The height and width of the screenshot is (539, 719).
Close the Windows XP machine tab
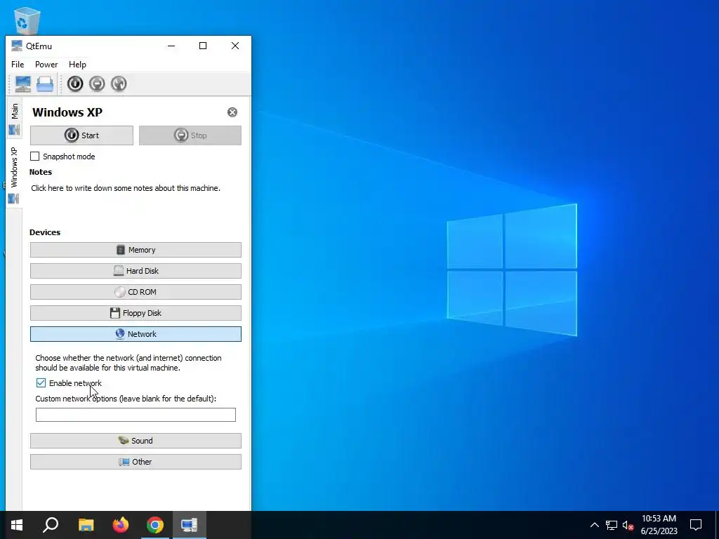coord(232,112)
